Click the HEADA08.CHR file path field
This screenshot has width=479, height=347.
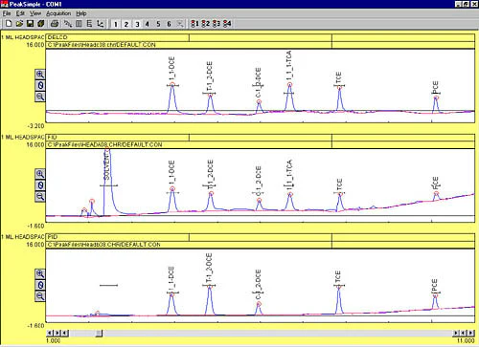pyautogui.click(x=189, y=144)
